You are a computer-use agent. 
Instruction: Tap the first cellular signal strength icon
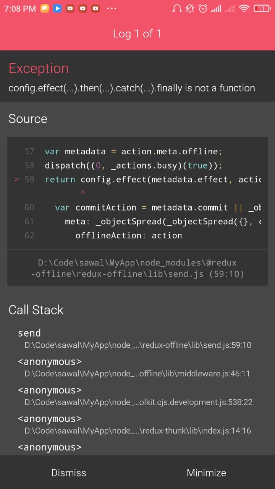[216, 8]
